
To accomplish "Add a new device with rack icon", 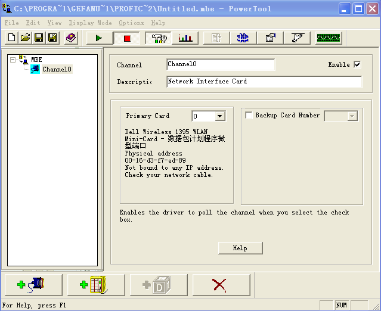I will (95, 285).
